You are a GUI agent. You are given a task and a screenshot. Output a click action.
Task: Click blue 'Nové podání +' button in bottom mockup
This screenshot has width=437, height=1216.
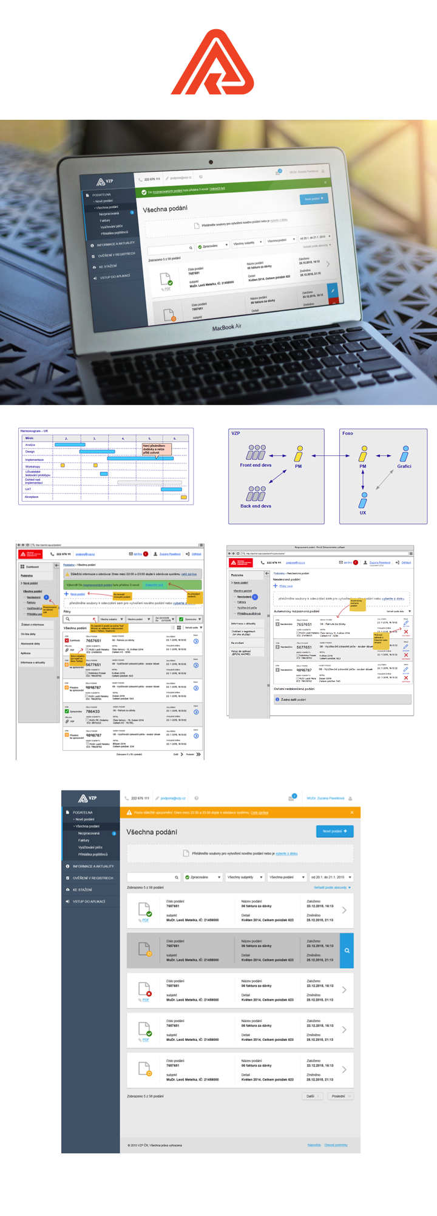pyautogui.click(x=334, y=831)
